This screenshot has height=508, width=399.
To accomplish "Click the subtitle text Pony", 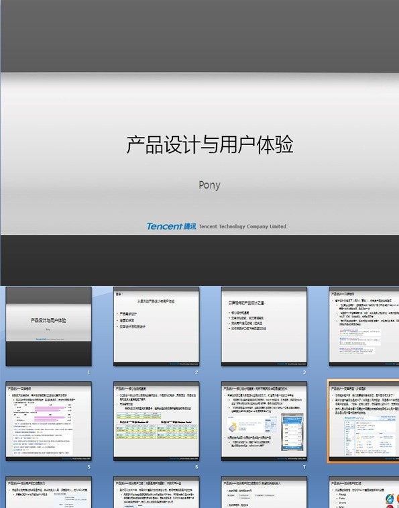I will coord(209,185).
